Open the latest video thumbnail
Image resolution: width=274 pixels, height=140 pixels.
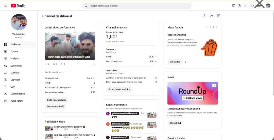point(70,46)
